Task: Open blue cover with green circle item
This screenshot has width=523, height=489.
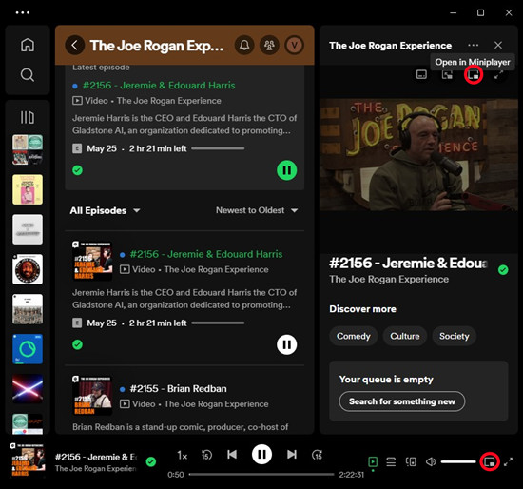Action: (x=28, y=349)
